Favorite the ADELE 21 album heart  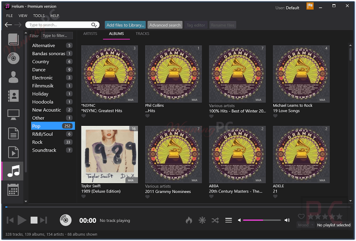tap(275, 197)
